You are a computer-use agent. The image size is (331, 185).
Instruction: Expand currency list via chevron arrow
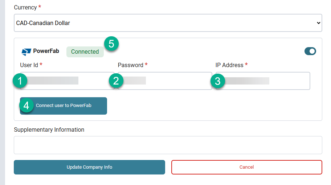pos(319,23)
